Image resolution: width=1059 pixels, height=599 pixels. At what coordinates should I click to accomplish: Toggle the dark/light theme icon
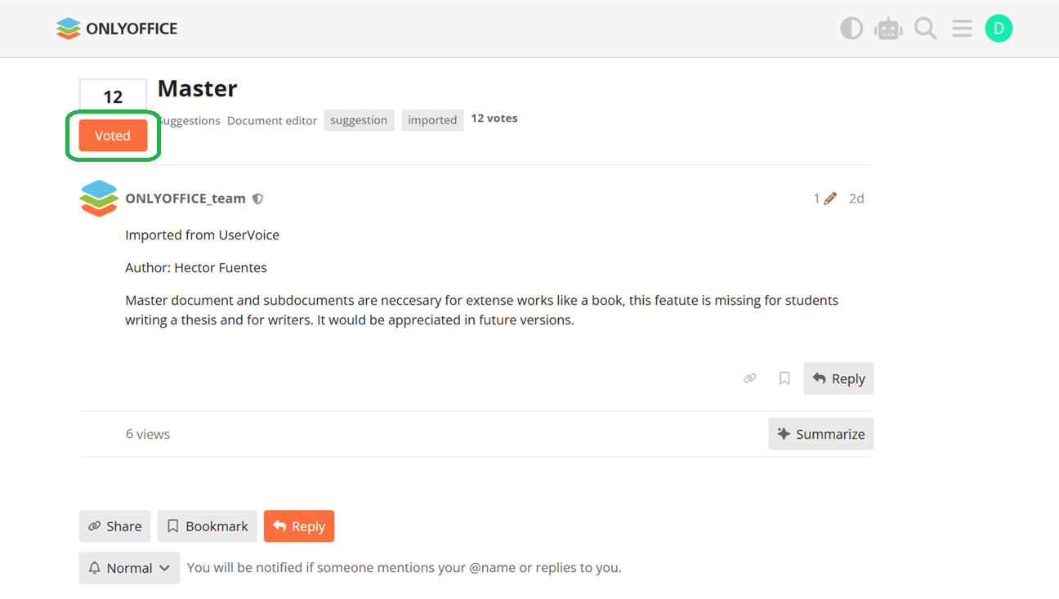point(851,29)
